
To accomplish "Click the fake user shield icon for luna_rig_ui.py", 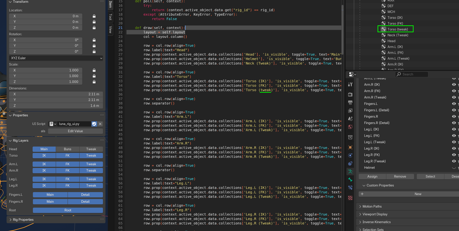I will pyautogui.click(x=94, y=124).
